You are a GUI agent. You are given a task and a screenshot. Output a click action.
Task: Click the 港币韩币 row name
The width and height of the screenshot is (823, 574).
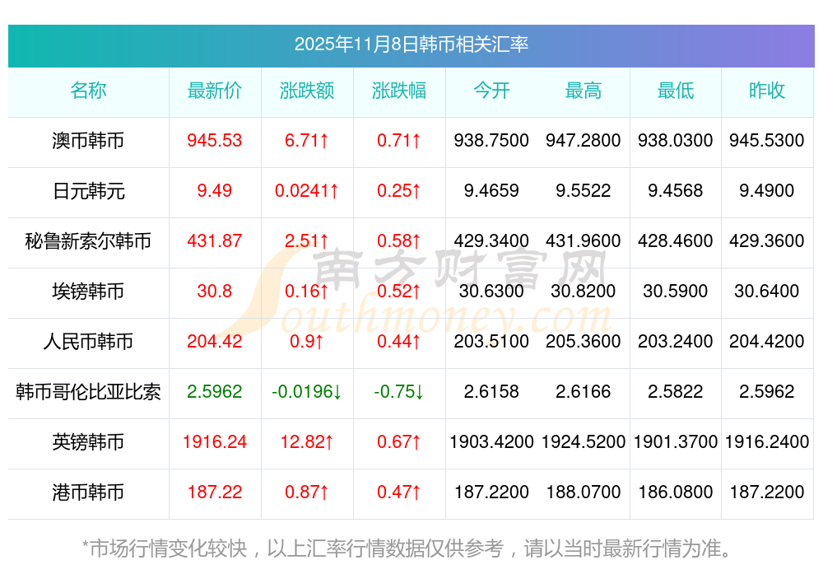click(88, 492)
